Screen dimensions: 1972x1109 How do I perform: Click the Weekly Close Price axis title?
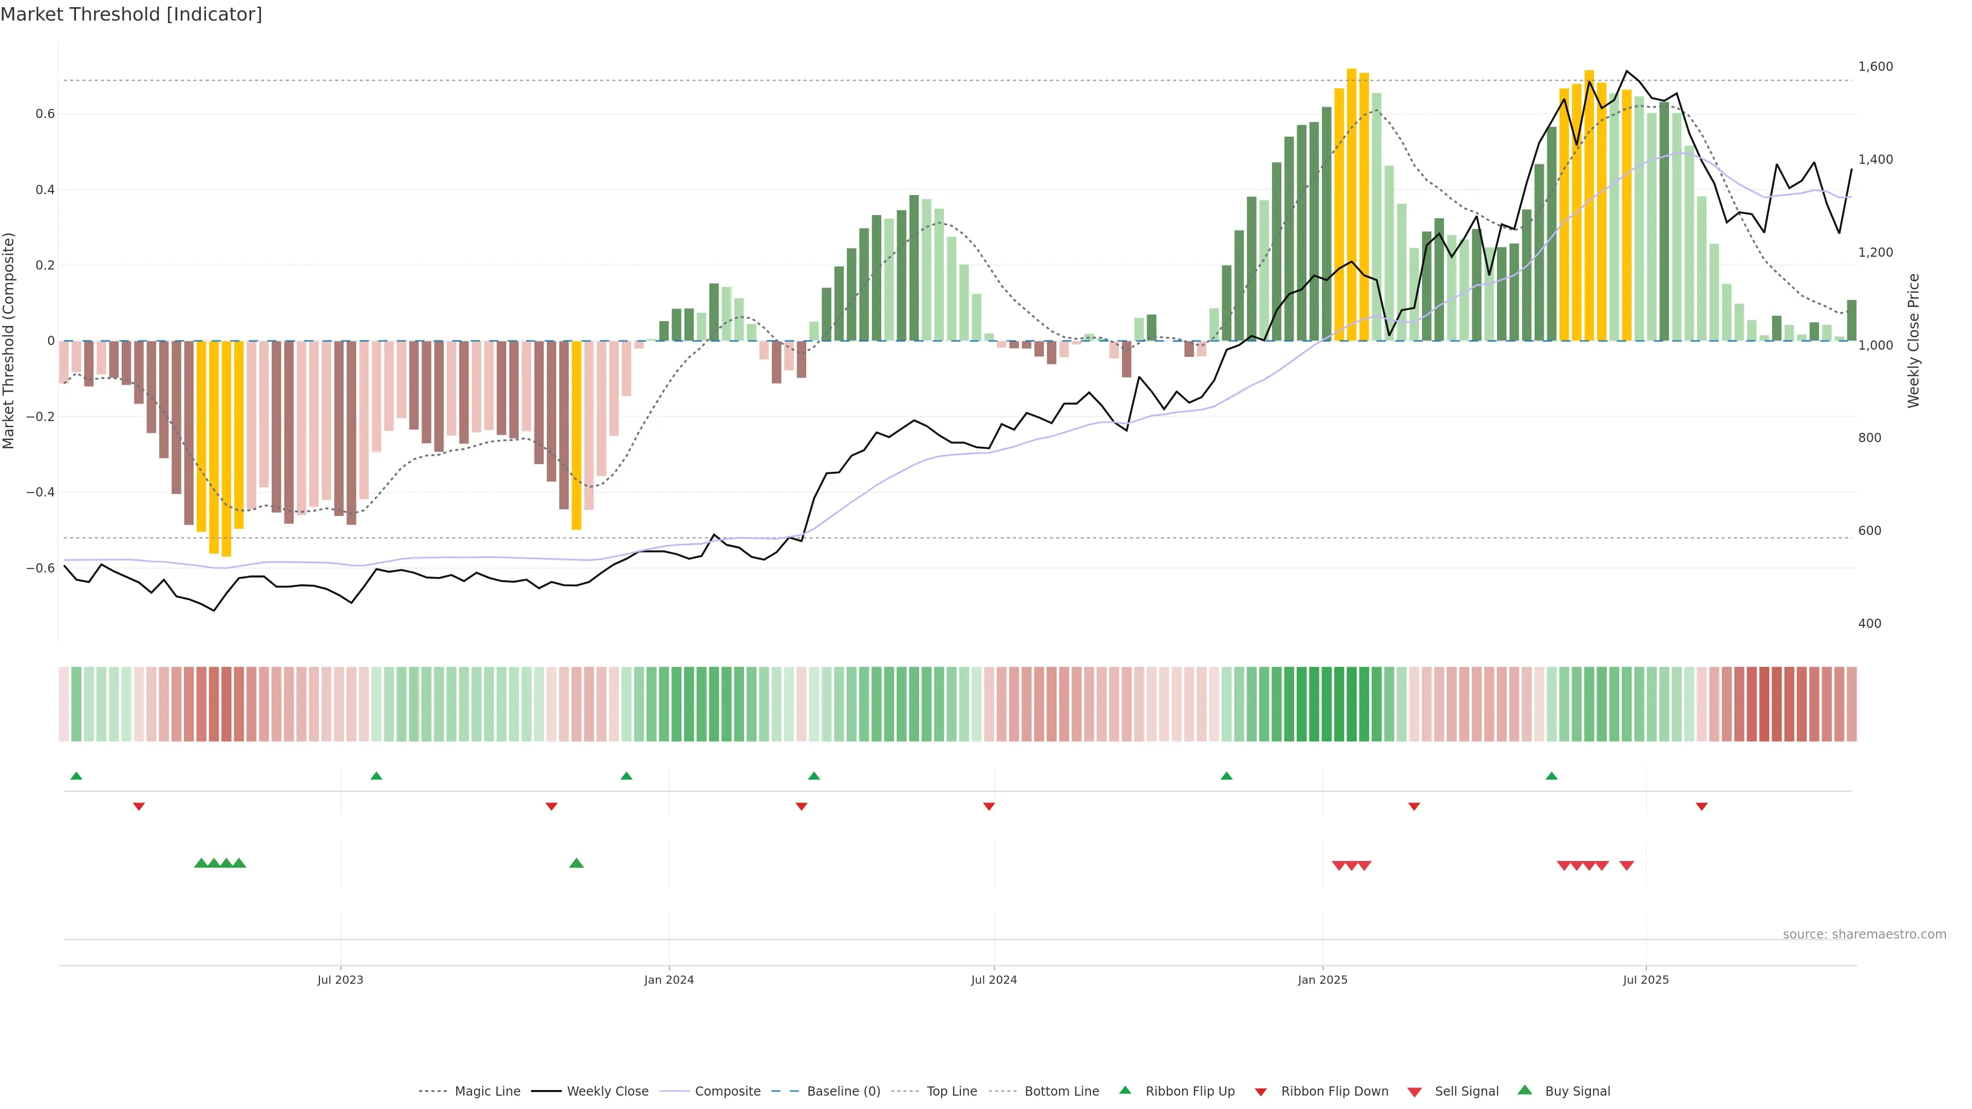[x=1913, y=340]
